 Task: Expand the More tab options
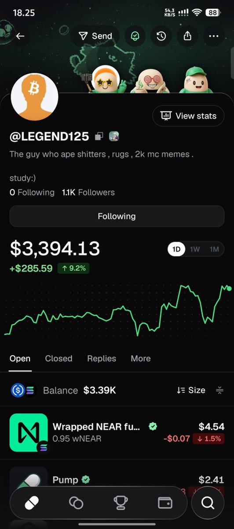coord(141,358)
